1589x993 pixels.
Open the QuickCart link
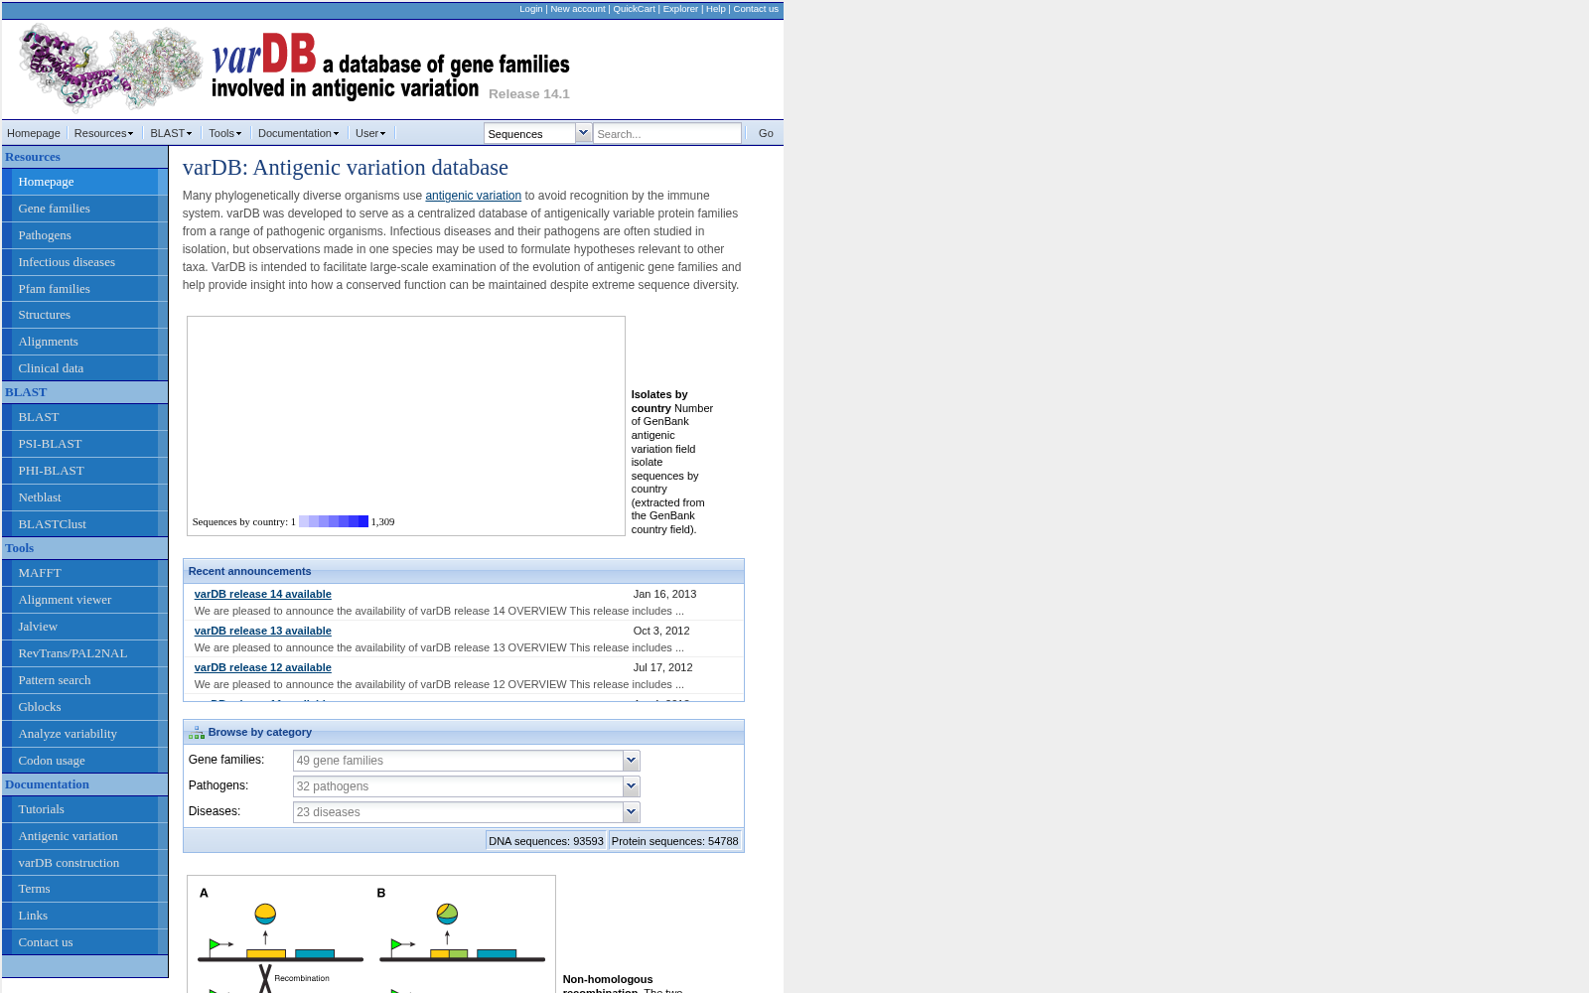pos(634,9)
